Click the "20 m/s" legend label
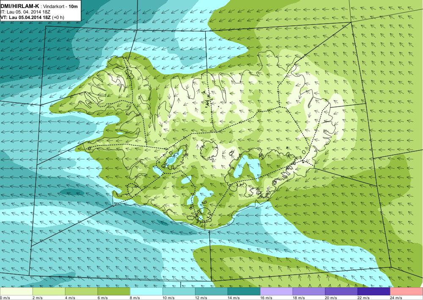The image size is (423, 300). tap(331, 298)
